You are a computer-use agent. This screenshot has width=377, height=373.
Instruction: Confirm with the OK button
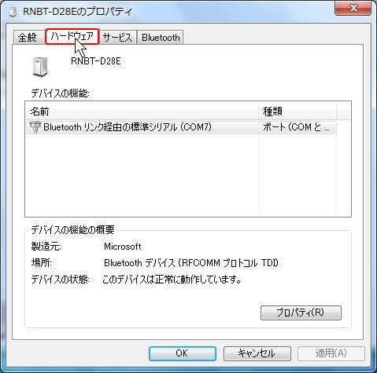tap(183, 353)
